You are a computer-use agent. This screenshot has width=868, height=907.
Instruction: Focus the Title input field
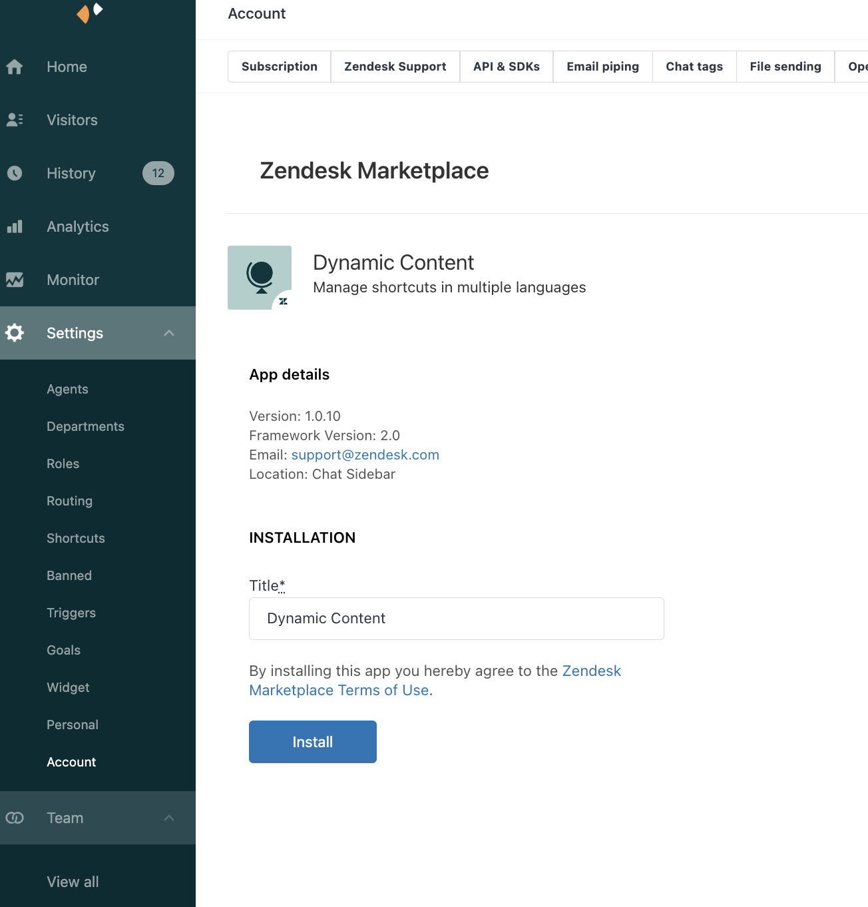point(456,619)
